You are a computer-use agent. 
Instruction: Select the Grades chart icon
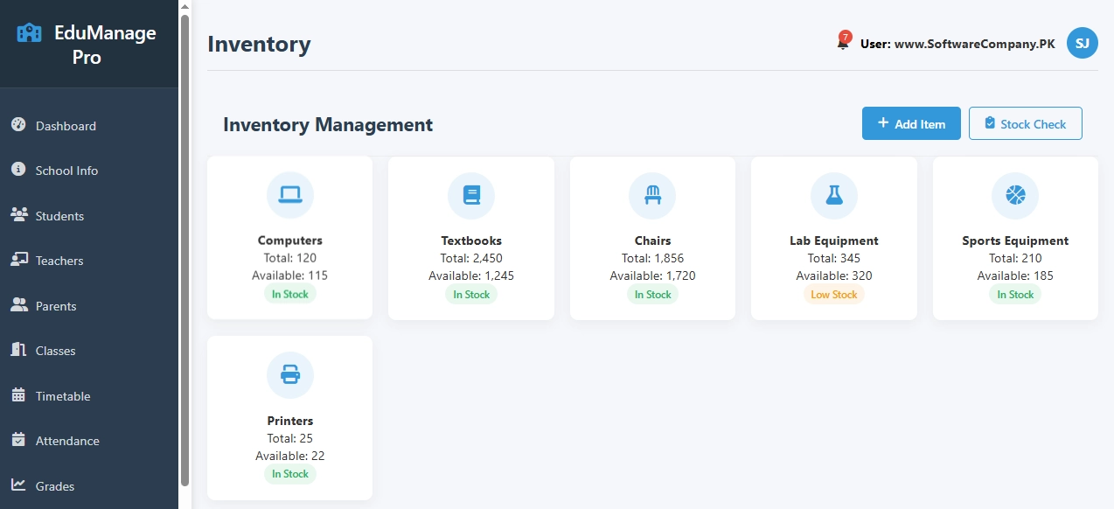point(17,485)
